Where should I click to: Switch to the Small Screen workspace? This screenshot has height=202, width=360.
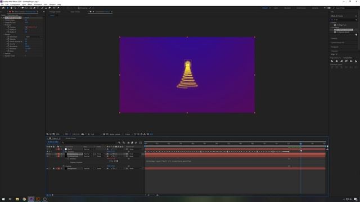point(301,8)
